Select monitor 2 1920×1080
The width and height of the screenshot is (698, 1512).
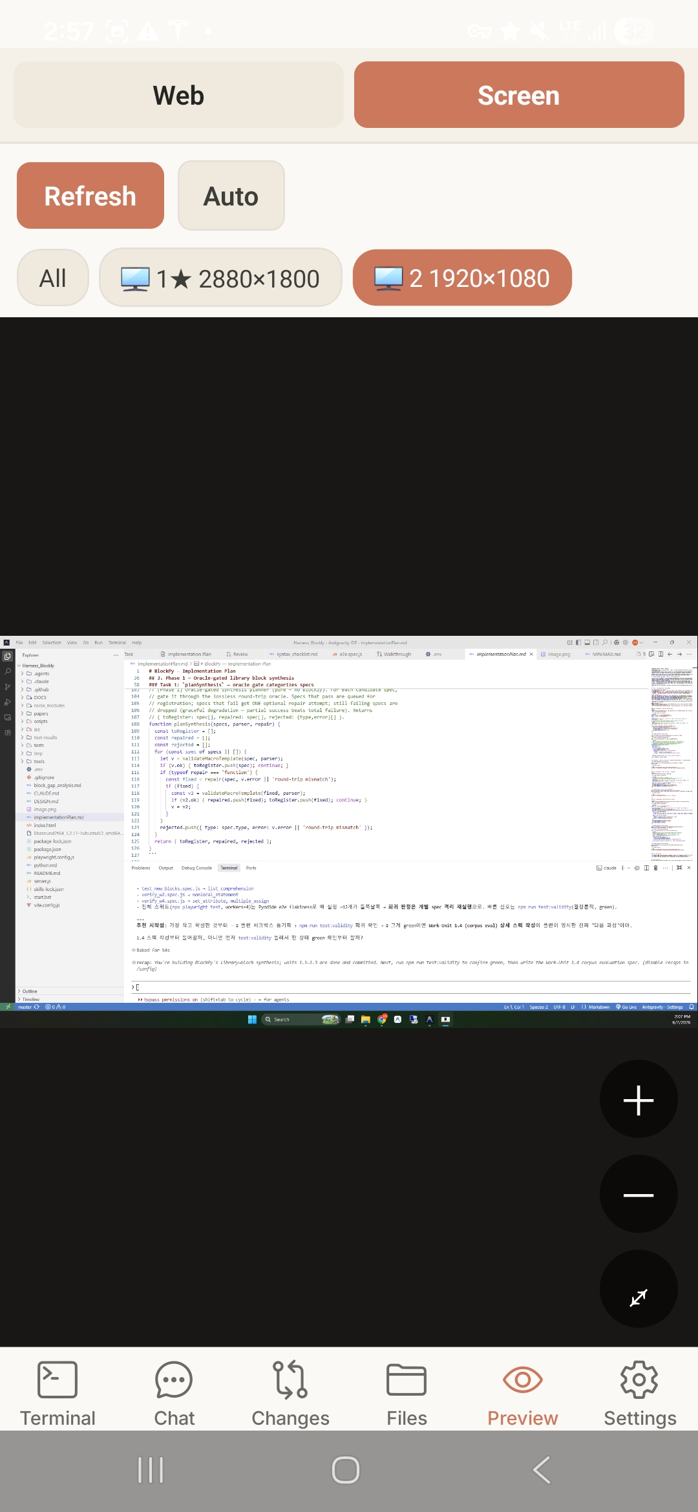point(462,278)
